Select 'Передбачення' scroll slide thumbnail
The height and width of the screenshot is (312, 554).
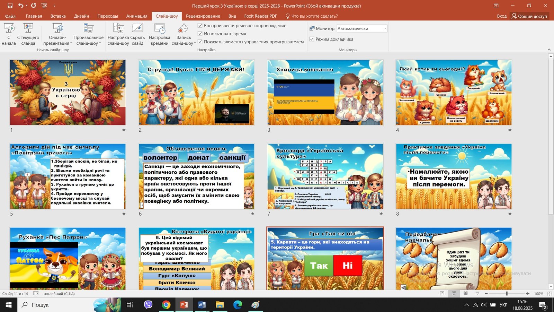pyautogui.click(x=454, y=259)
